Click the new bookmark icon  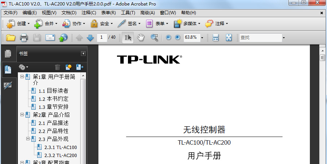69,67
